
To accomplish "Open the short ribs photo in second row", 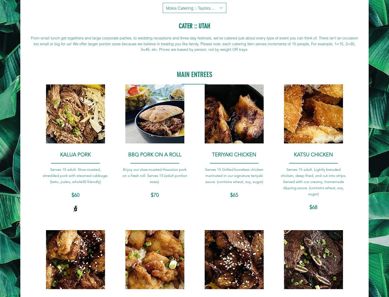I will pyautogui.click(x=313, y=260).
